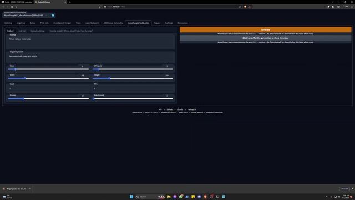Bookmark this page icon in address bar
Viewport: 355px width, 200px height.
tap(99, 7)
